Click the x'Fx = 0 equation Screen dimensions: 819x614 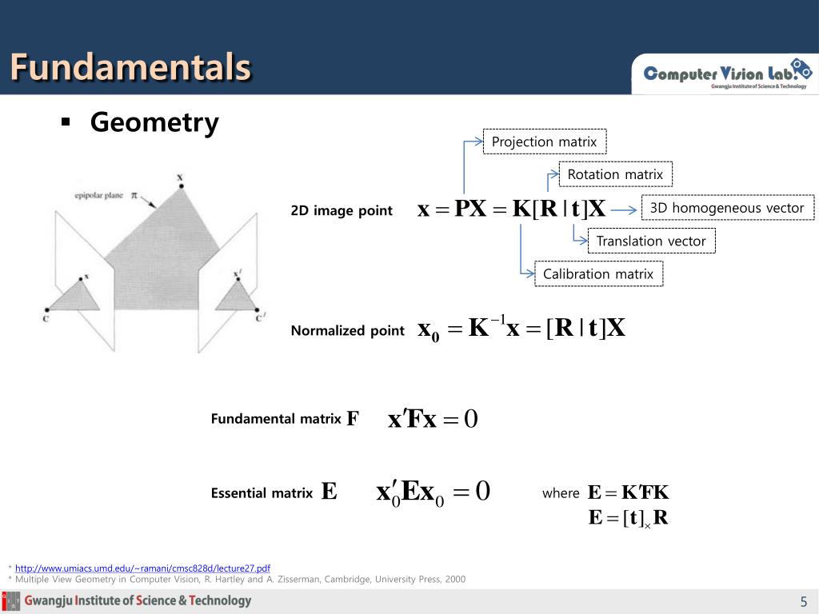tap(433, 418)
